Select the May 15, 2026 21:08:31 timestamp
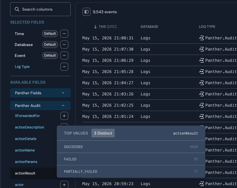The height and width of the screenshot is (188, 237). click(x=108, y=38)
